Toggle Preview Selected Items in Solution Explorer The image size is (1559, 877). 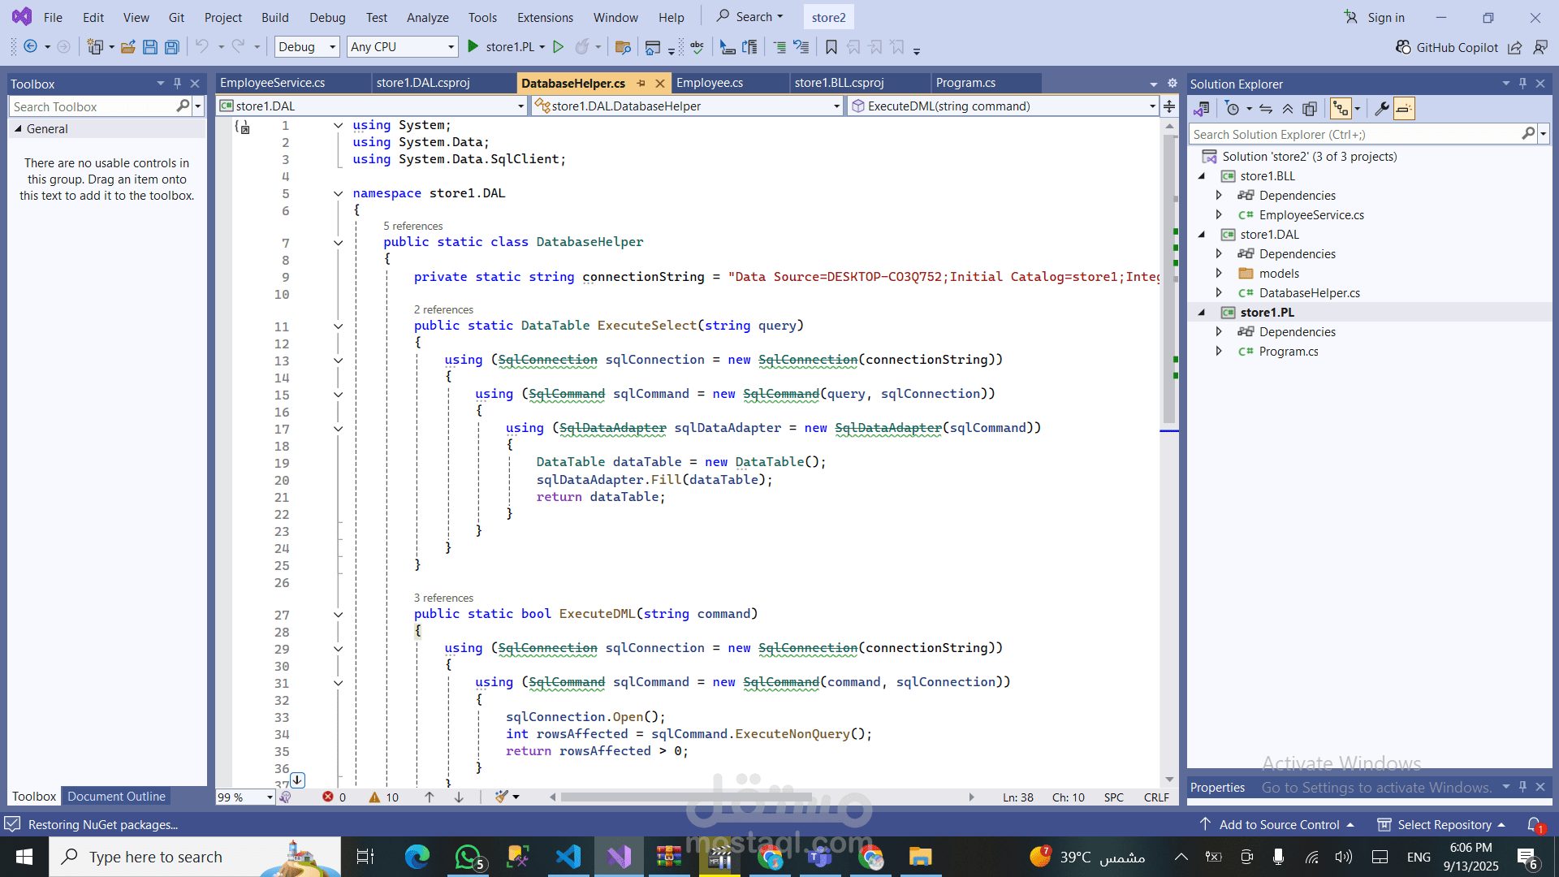[1404, 109]
